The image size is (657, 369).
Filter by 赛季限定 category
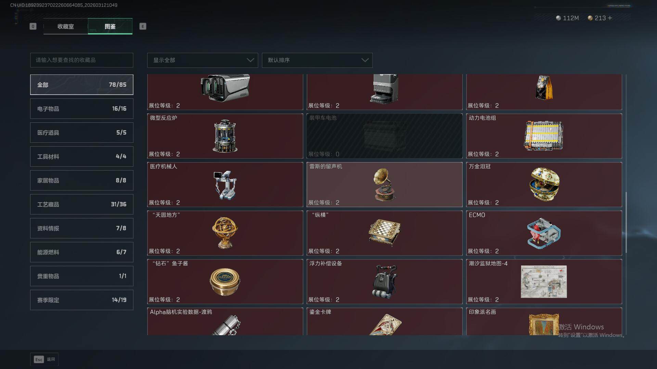(82, 300)
